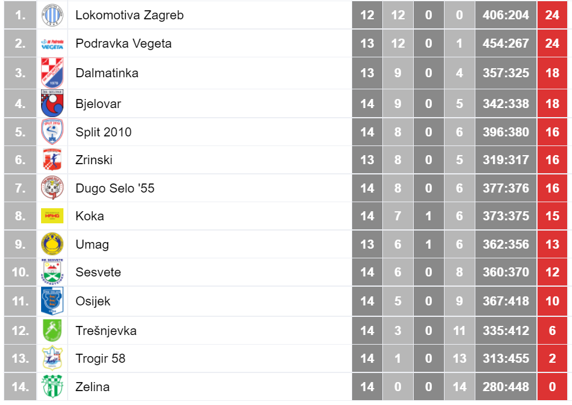The width and height of the screenshot is (572, 405).
Task: Click Zelina's goal difference 280:448
Action: point(506,387)
